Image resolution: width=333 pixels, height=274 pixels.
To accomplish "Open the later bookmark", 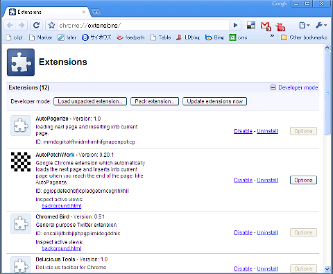I will [x=67, y=37].
